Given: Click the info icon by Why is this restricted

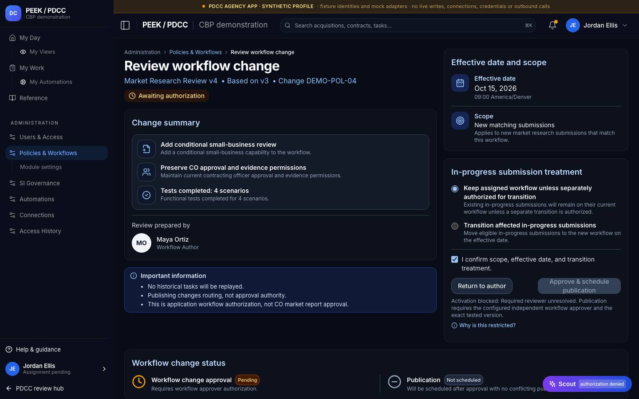Looking at the screenshot, I should 454,325.
